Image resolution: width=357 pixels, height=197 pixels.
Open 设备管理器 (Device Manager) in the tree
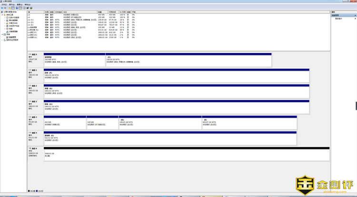[x=12, y=31]
